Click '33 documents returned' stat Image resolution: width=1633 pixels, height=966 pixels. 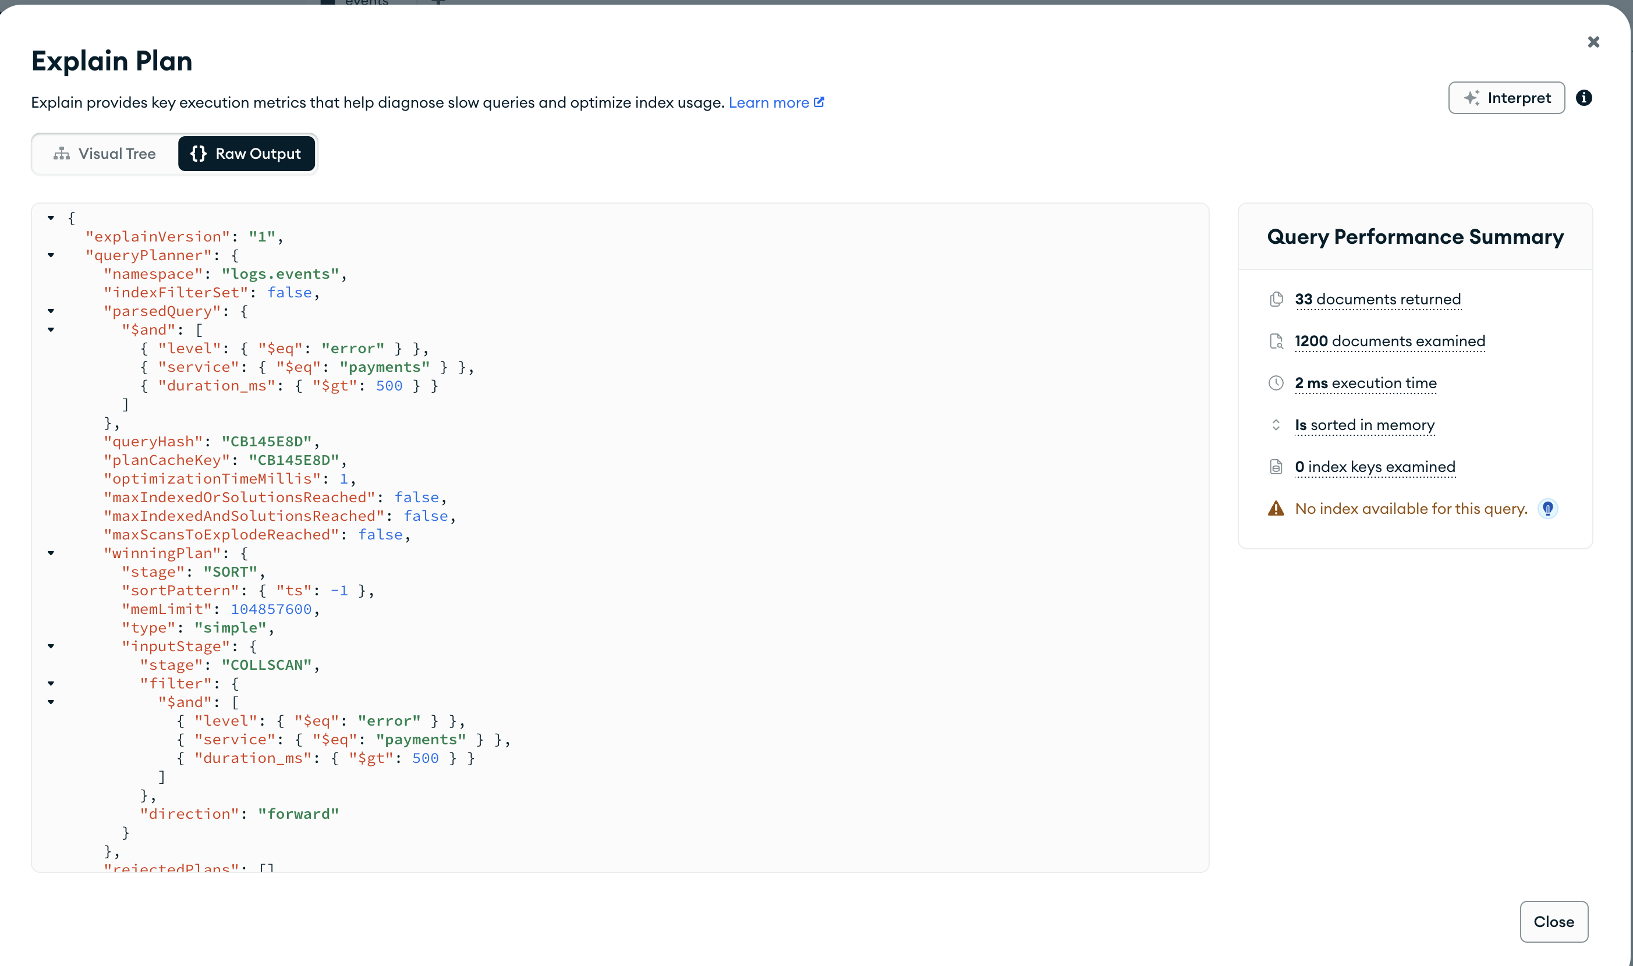pyautogui.click(x=1378, y=299)
